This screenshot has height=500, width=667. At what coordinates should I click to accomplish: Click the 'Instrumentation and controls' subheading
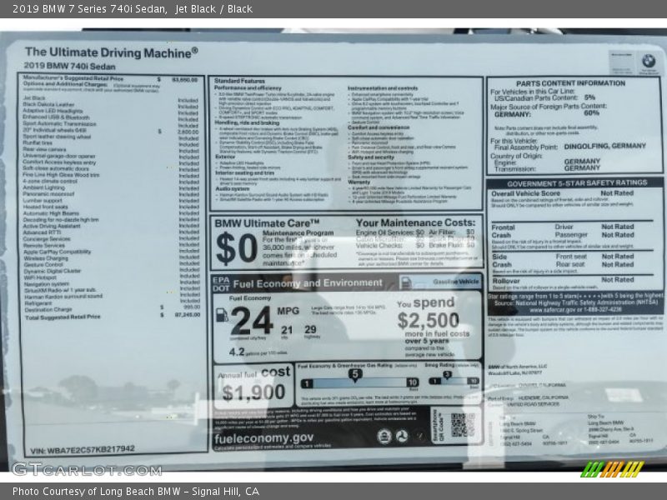click(x=383, y=88)
